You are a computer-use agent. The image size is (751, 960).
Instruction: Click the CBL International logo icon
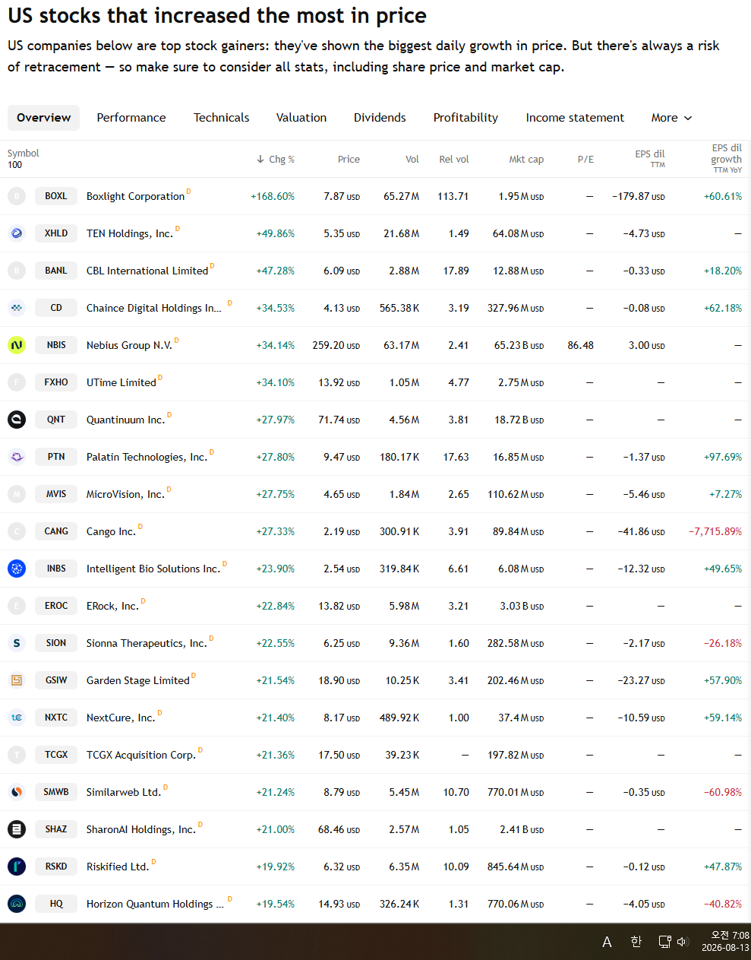[17, 271]
